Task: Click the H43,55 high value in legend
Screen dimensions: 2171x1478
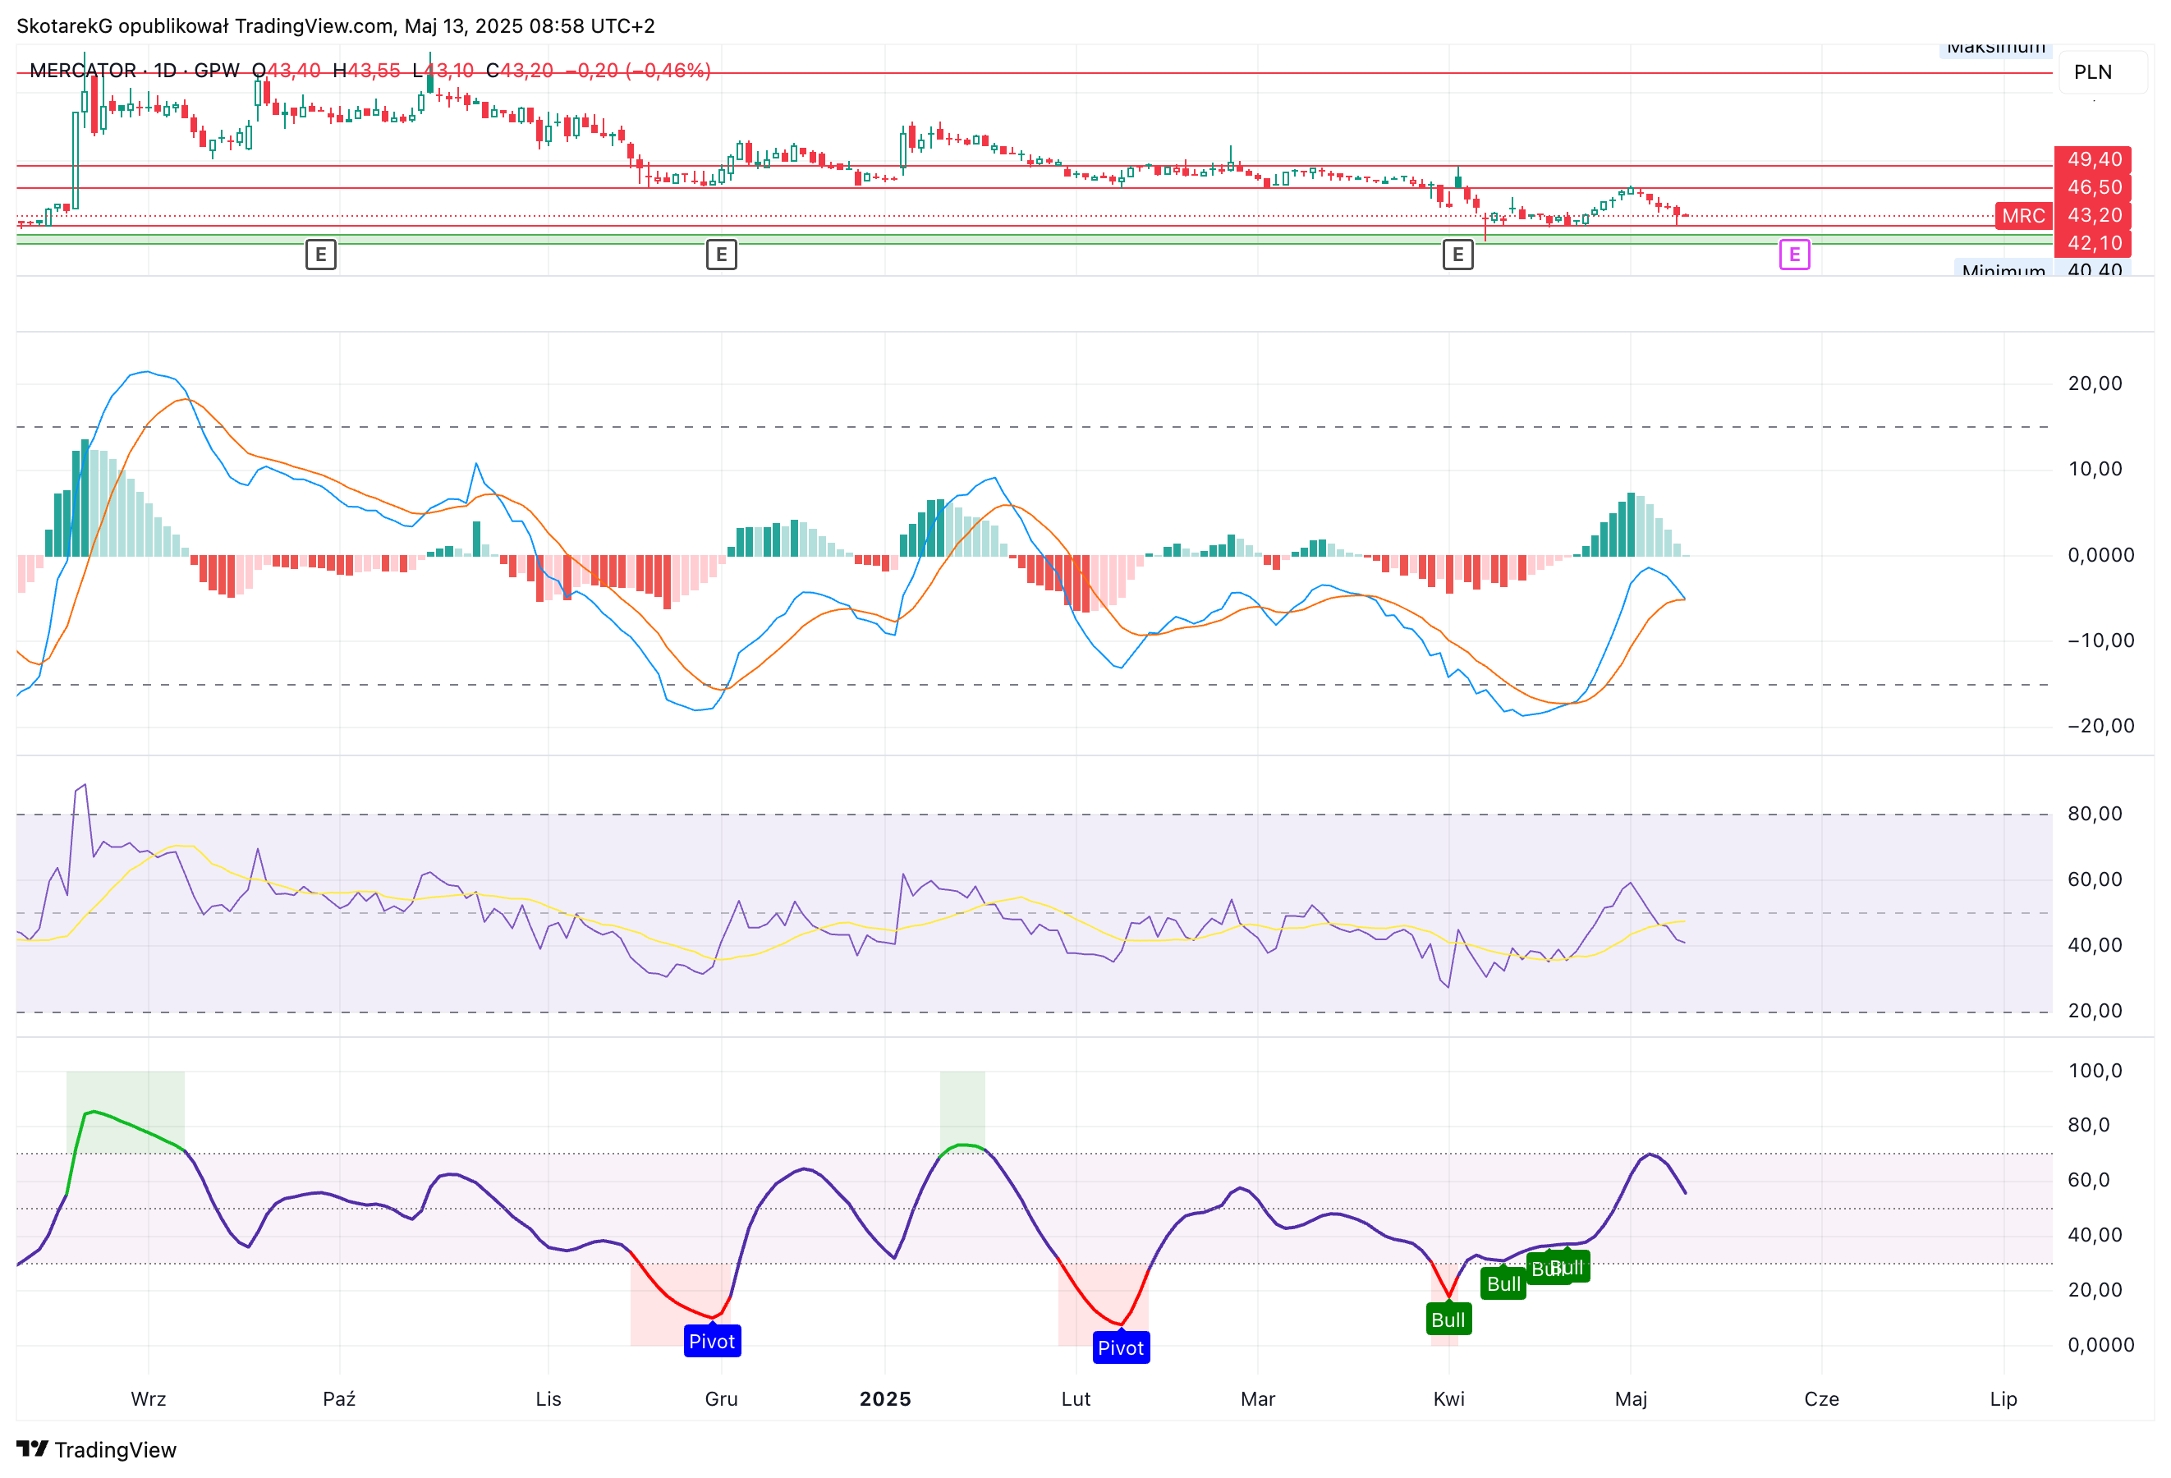Action: point(366,70)
